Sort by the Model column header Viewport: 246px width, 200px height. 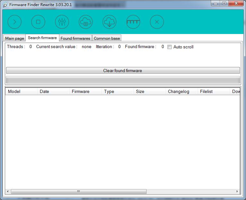[21, 91]
